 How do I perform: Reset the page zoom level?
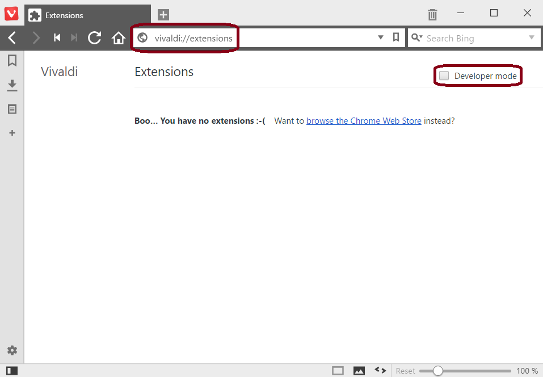coord(405,371)
